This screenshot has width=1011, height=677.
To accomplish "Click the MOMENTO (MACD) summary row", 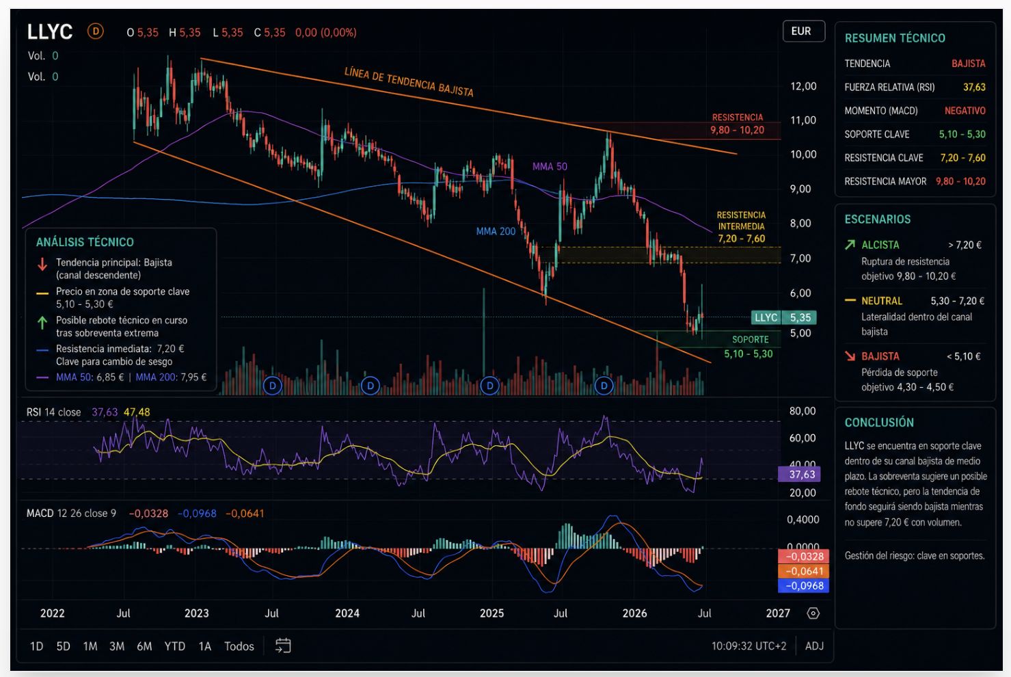I will pyautogui.click(x=915, y=110).
